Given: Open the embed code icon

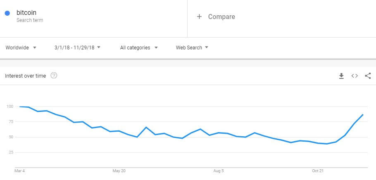Looking at the screenshot, I should click(x=355, y=76).
